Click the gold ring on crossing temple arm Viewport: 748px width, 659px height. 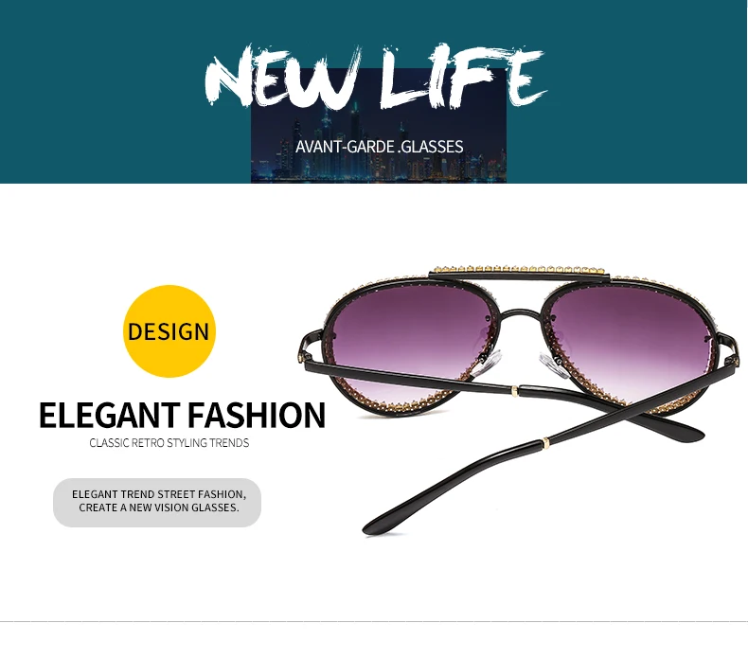tap(546, 444)
